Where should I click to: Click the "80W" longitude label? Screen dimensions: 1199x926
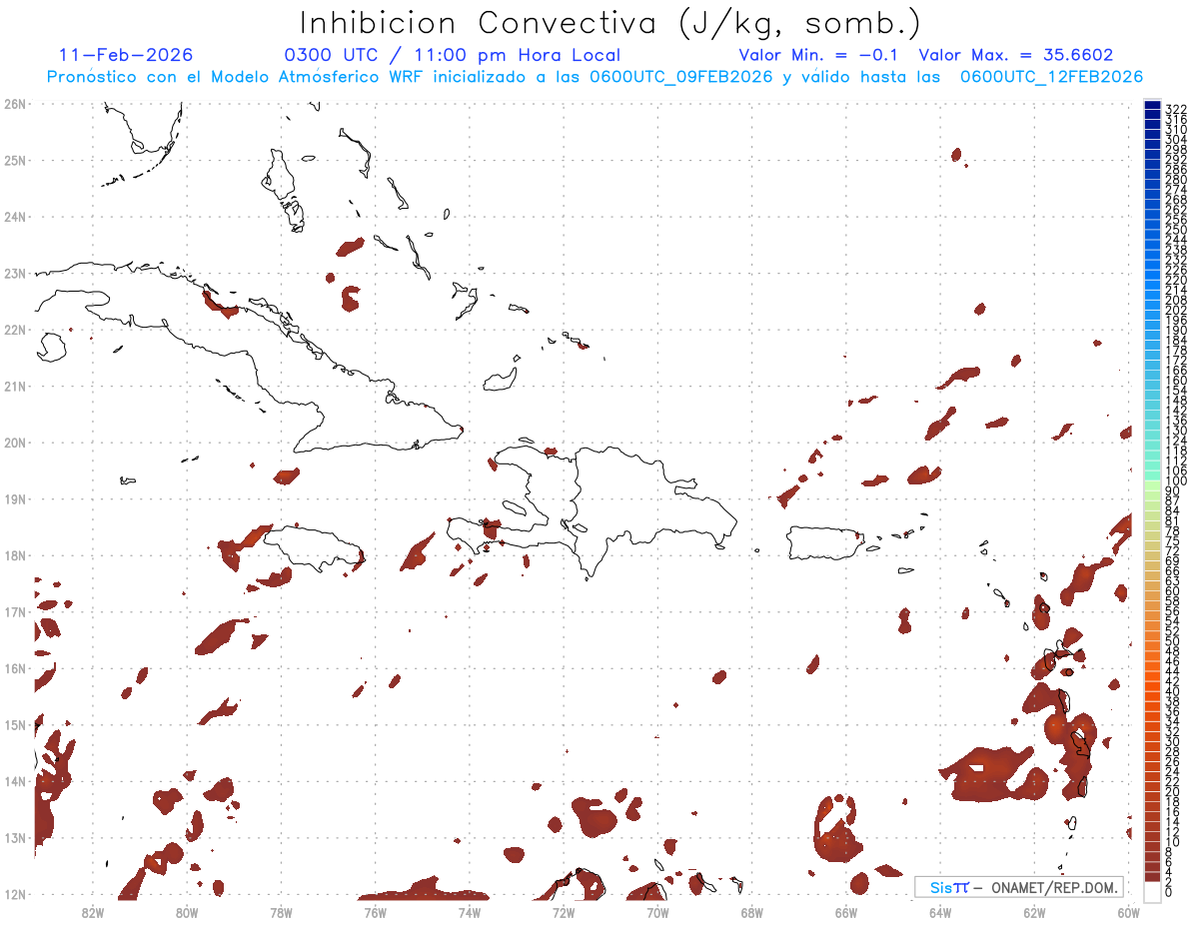click(x=187, y=912)
